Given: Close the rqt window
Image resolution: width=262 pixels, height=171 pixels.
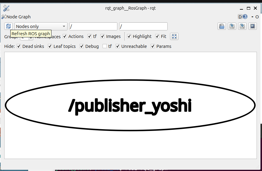Looking at the screenshot, I should click(x=255, y=8).
